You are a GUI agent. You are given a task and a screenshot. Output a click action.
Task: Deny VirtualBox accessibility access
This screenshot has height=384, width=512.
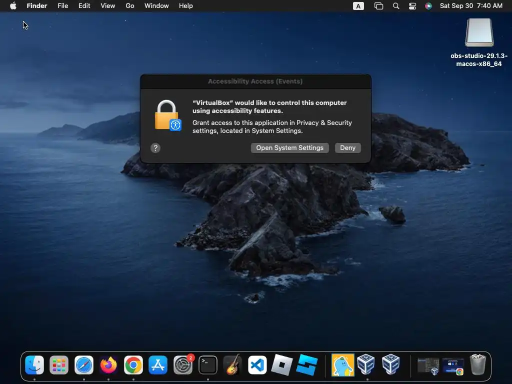pyautogui.click(x=348, y=148)
